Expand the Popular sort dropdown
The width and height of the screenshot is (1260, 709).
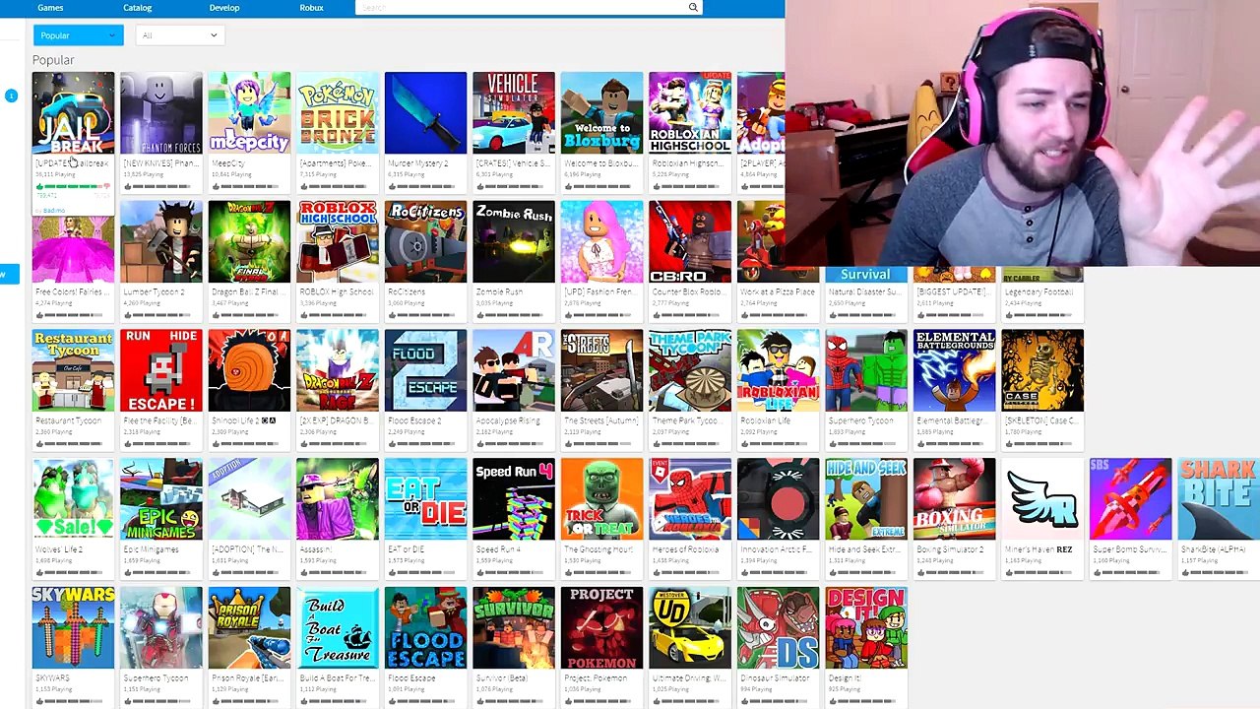click(x=78, y=35)
